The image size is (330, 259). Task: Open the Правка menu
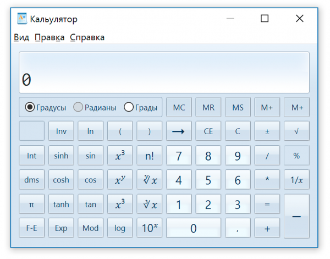(x=50, y=37)
